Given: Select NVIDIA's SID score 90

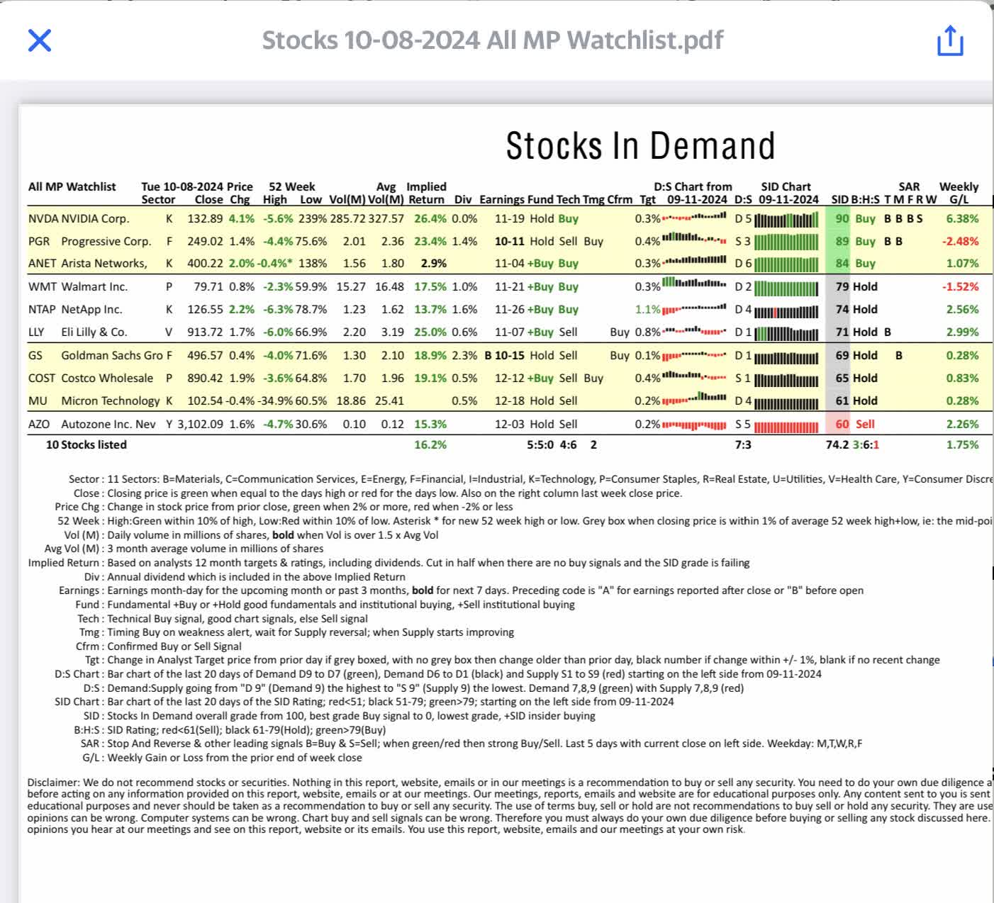Looking at the screenshot, I should pos(842,218).
